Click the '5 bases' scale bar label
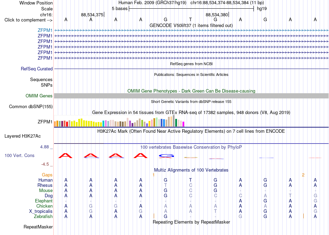This screenshot has height=235, width=329. pyautogui.click(x=119, y=9)
